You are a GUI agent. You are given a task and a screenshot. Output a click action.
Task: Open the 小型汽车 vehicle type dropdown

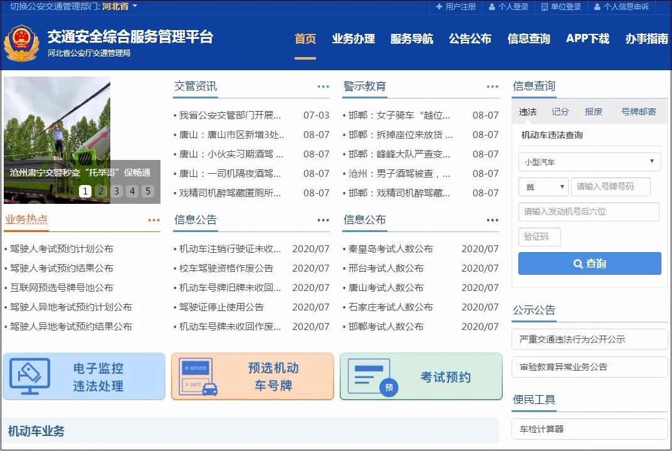pos(589,162)
